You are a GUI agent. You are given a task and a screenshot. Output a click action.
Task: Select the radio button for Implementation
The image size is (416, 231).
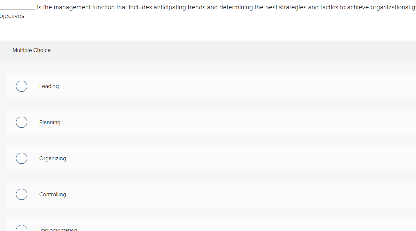(21, 228)
